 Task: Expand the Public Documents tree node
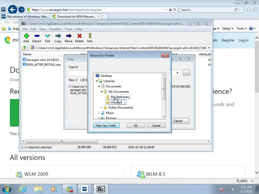tap(101, 108)
